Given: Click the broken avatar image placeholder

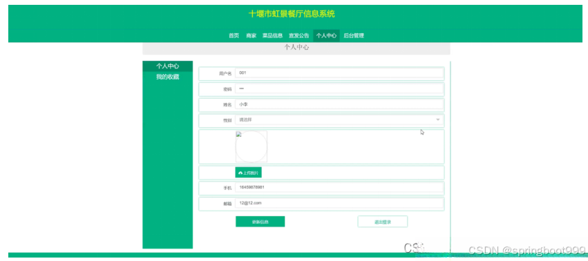Looking at the screenshot, I should [252, 146].
